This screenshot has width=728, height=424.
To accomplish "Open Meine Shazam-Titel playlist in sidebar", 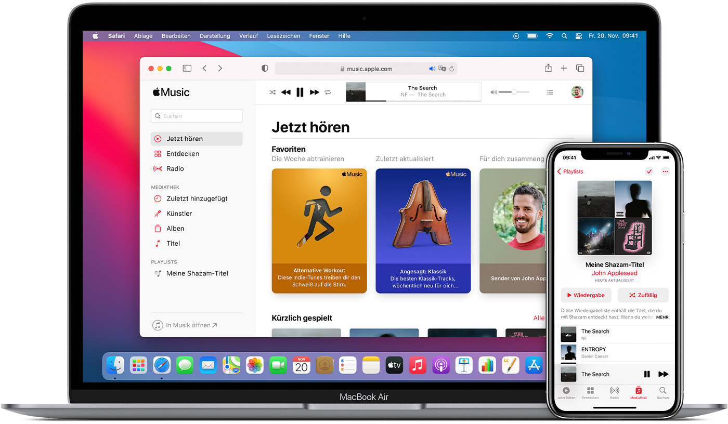I will tap(197, 273).
